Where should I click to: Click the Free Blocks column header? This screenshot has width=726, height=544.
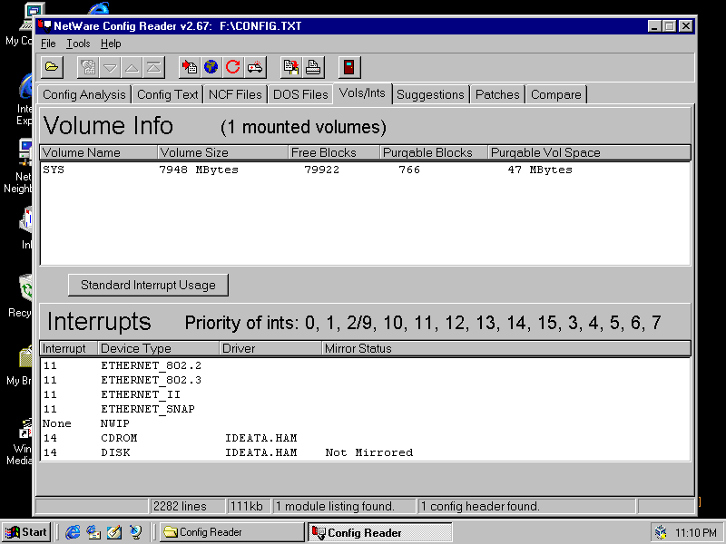point(334,152)
